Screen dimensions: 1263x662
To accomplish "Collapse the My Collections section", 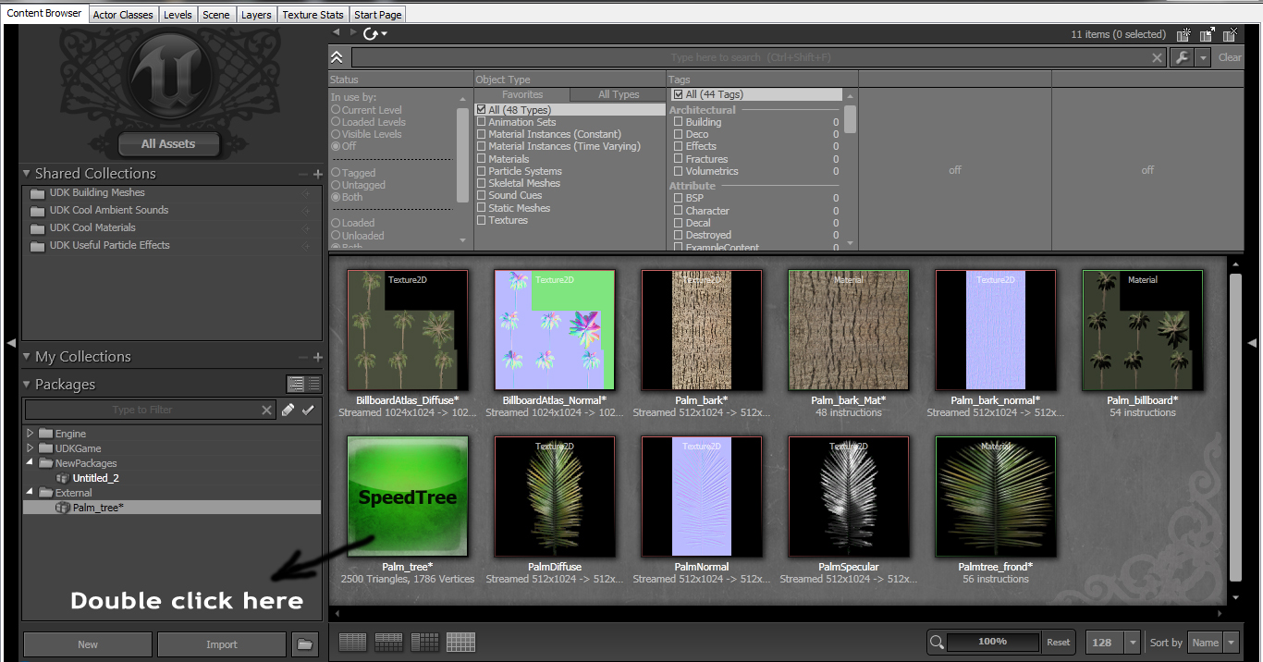I will [x=27, y=357].
